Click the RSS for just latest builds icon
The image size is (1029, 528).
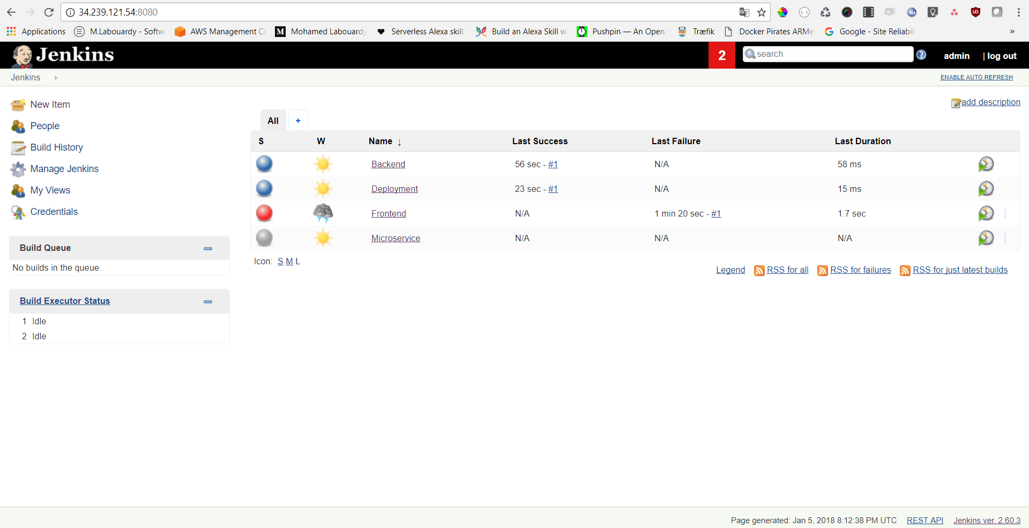[x=905, y=271]
